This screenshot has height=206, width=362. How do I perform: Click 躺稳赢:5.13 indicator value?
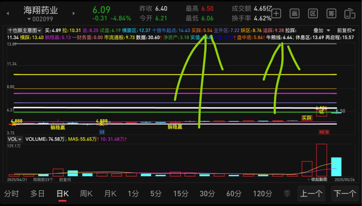(58, 37)
